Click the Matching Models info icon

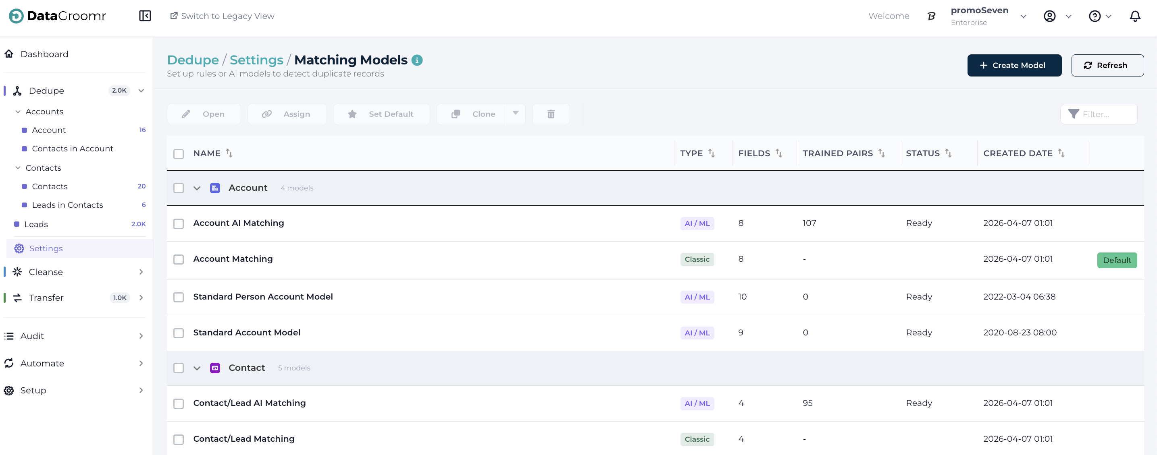[417, 60]
